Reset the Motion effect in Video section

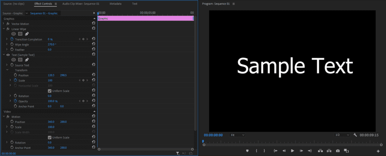93,116
